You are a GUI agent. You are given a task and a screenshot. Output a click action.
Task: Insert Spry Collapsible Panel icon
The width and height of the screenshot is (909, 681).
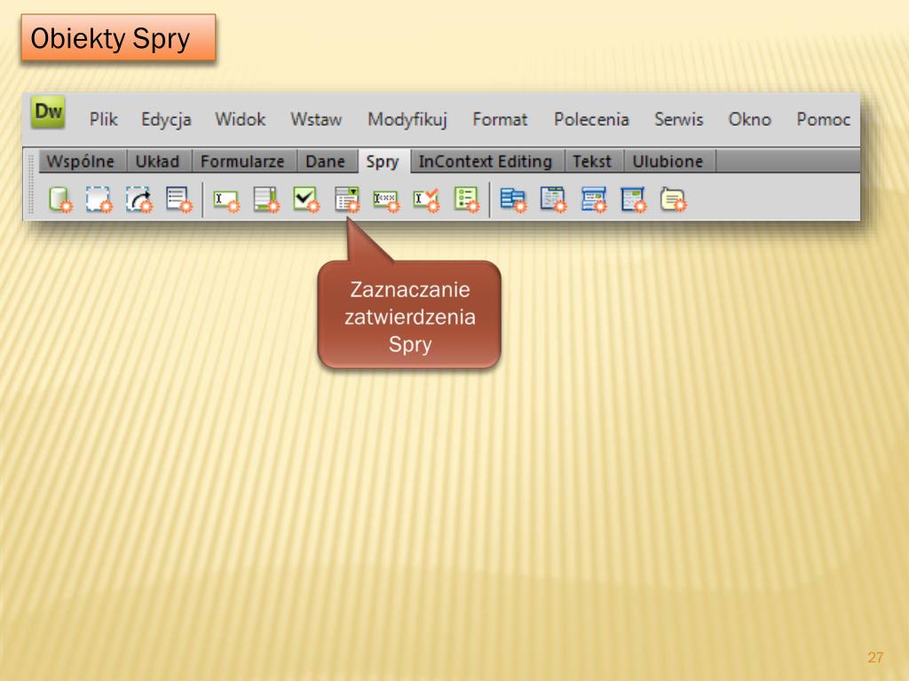click(633, 200)
